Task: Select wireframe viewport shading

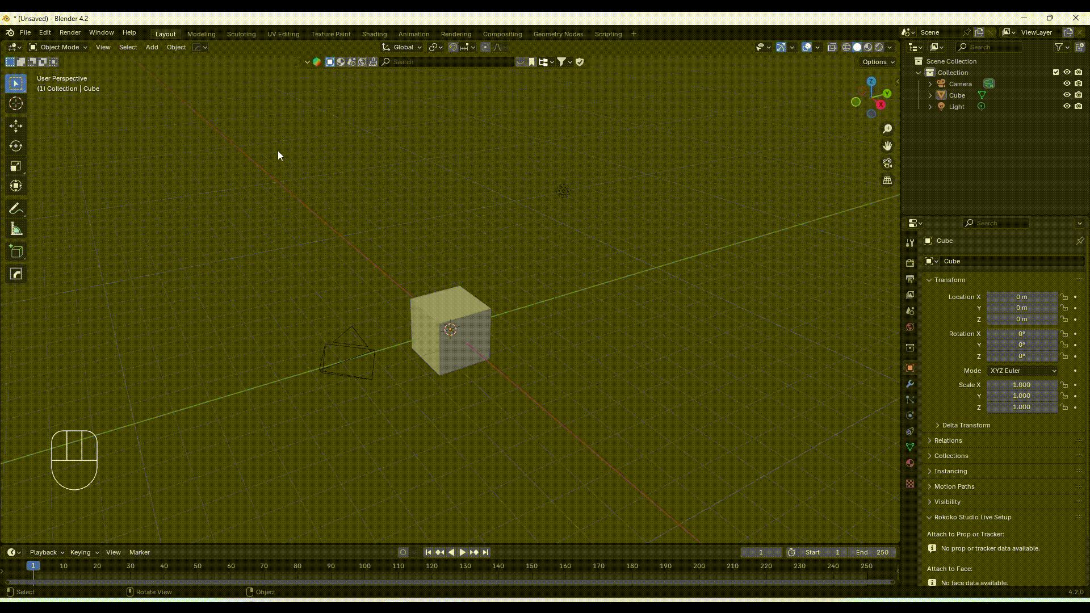Action: pyautogui.click(x=846, y=47)
